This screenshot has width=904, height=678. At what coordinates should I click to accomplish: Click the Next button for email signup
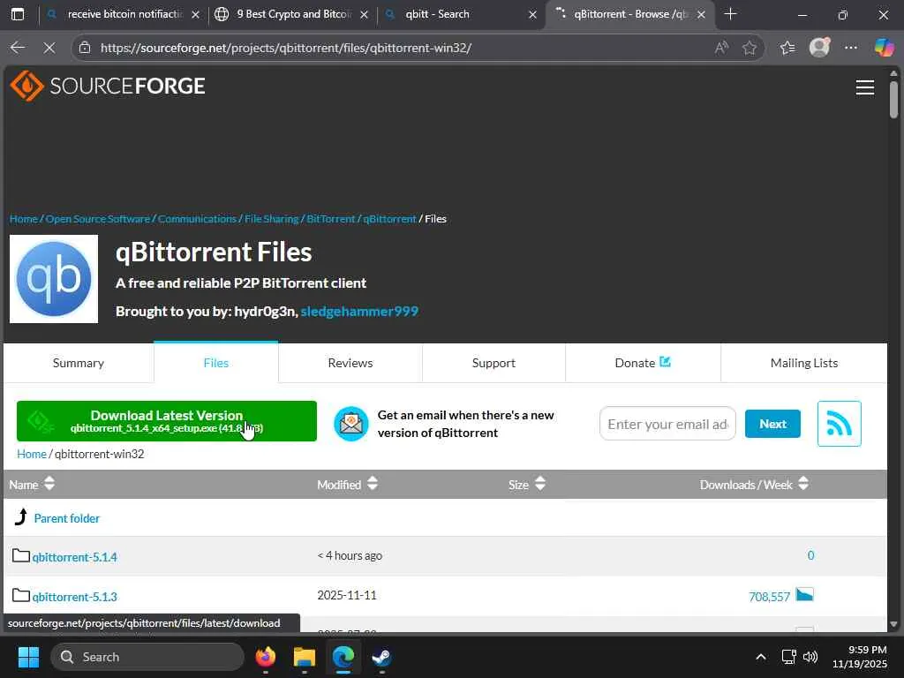pyautogui.click(x=772, y=424)
